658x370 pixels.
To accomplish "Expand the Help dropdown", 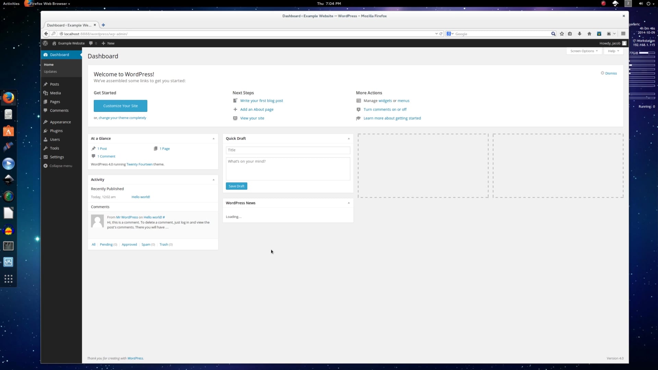I will pos(613,51).
